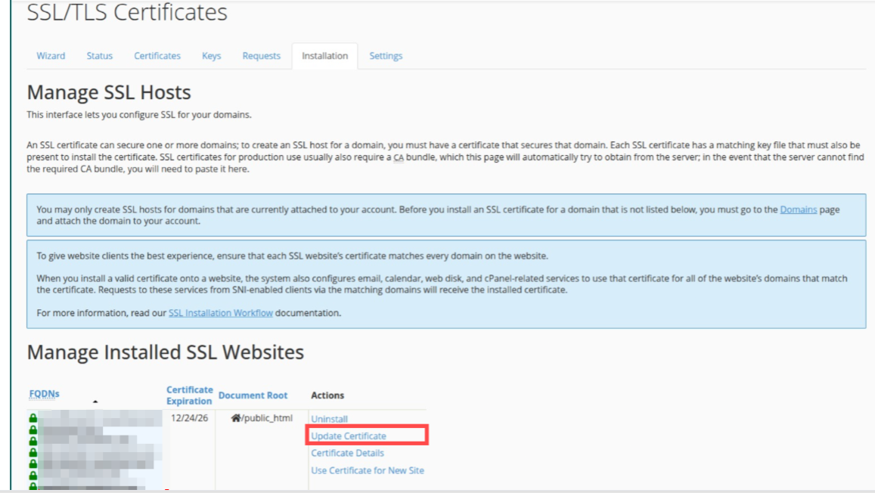Open the Certificates tab
875x493 pixels.
[x=157, y=56]
